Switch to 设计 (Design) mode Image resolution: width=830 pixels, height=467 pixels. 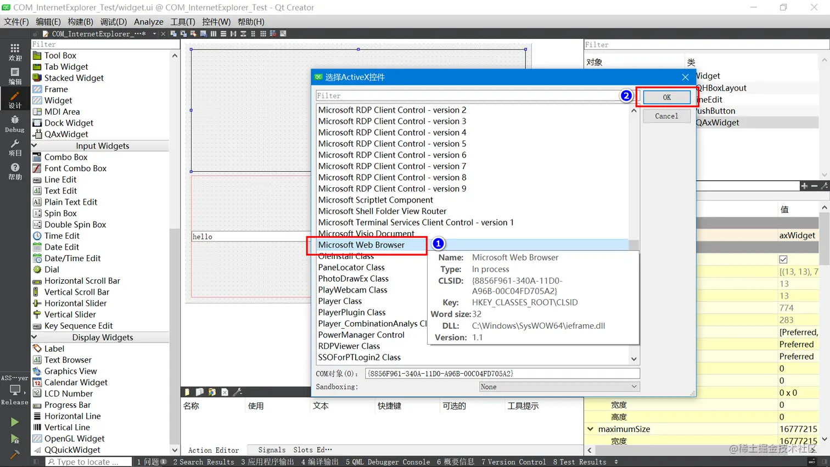coord(15,100)
